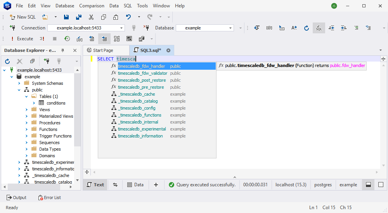Click the Execute button
The image size is (388, 213).
click(22, 39)
